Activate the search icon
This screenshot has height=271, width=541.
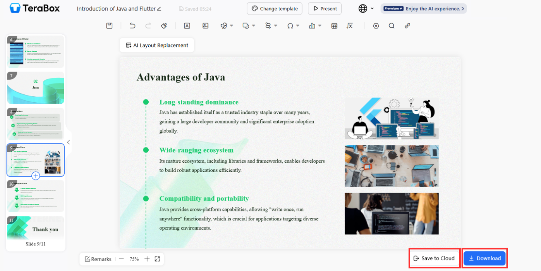pyautogui.click(x=392, y=26)
